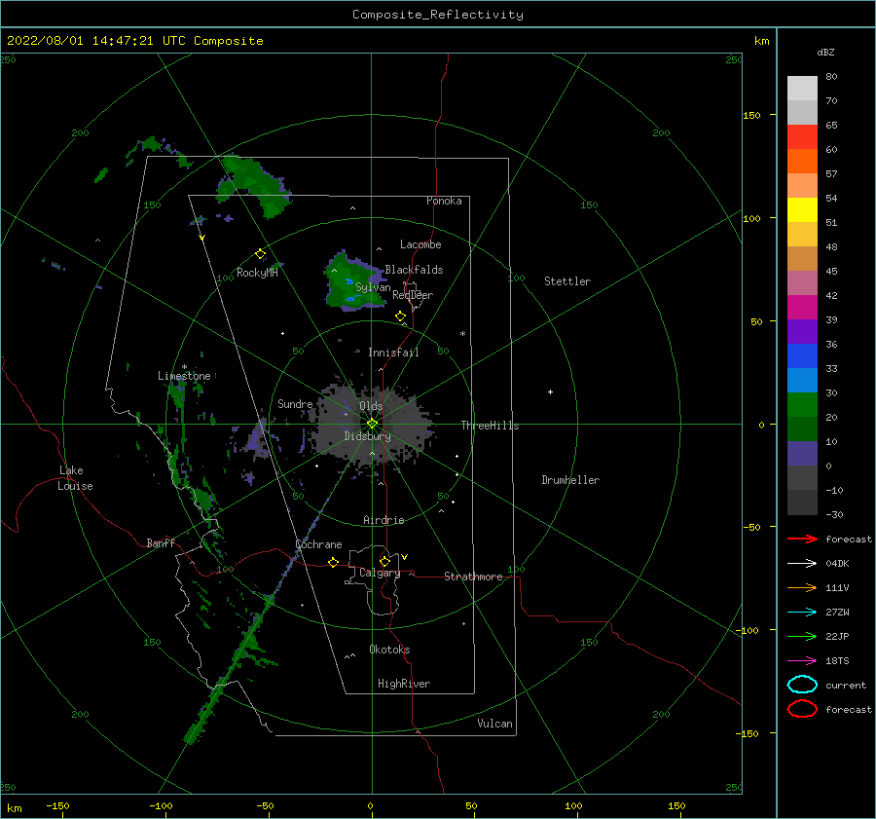Click the asterisk marker above Limestone
The width and height of the screenshot is (876, 819).
click(184, 367)
